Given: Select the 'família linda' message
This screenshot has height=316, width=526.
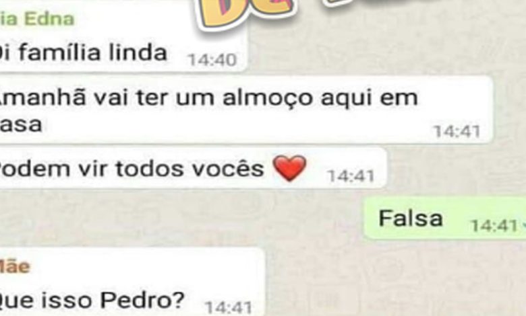Looking at the screenshot, I should point(123,37).
